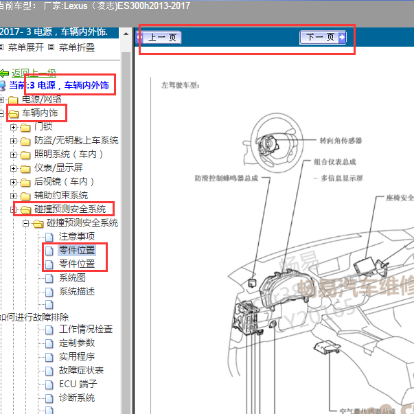Expand the 门锁 folder node
This screenshot has height=414, width=414.
tap(13, 127)
